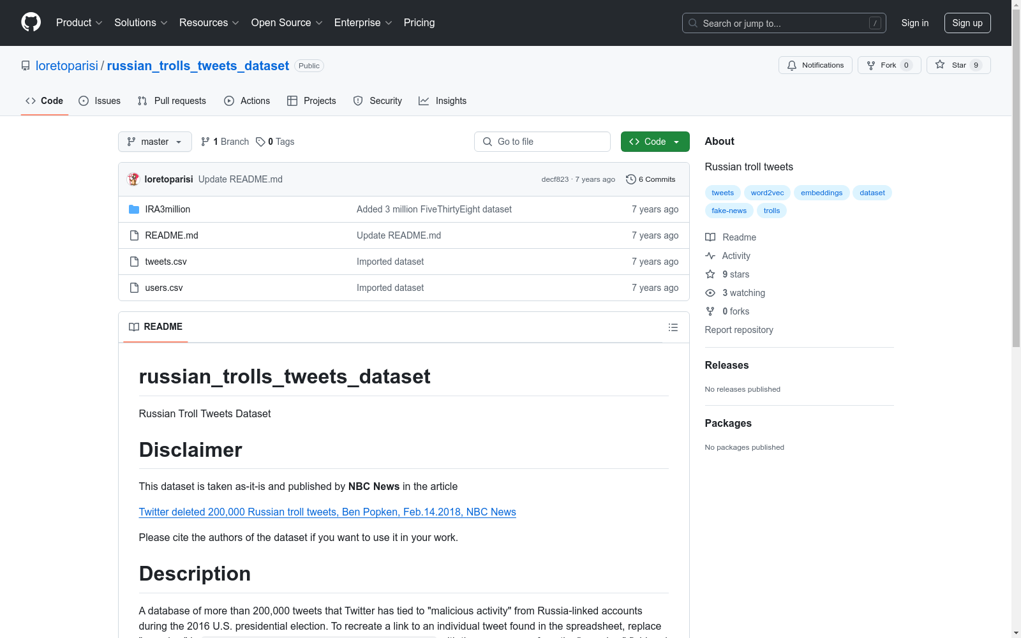Expand the Enterprise menu
This screenshot has height=638, width=1021.
363,23
